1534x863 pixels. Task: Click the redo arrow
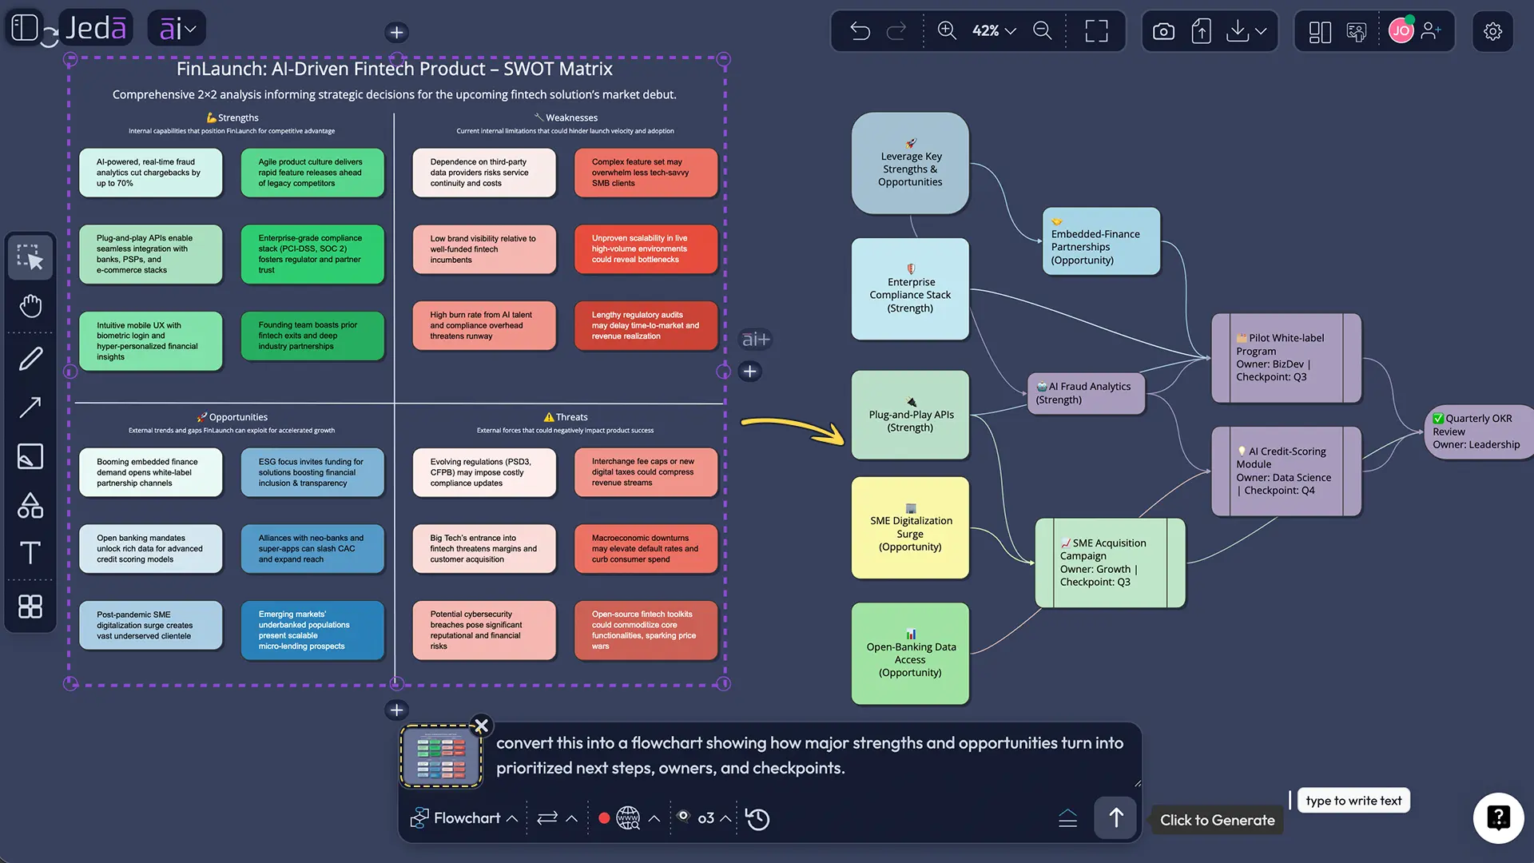(896, 31)
